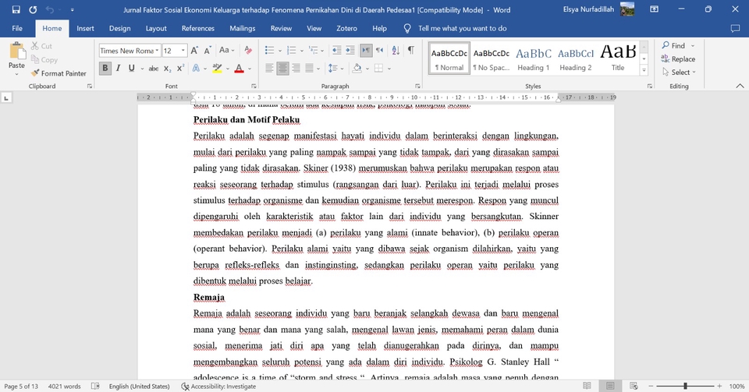
Task: Customize Quick Access Toolbar dropdown
Action: point(72,9)
